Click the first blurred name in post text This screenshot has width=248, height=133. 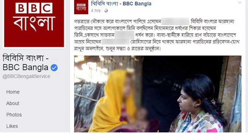(x=175, y=22)
